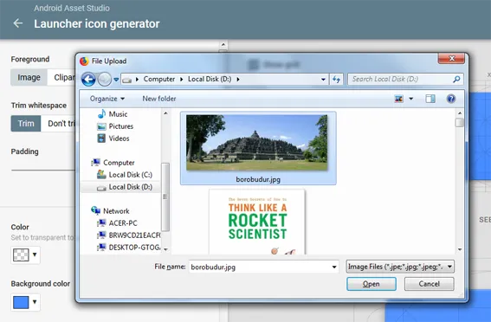Refresh the folder with the refresh icon
Image resolution: width=491 pixels, height=322 pixels.
336,80
